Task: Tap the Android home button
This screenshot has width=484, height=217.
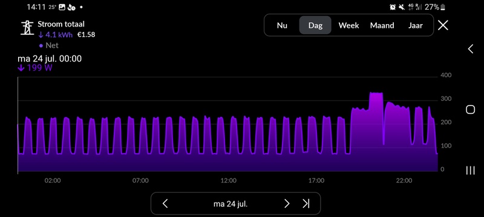Action: point(470,110)
